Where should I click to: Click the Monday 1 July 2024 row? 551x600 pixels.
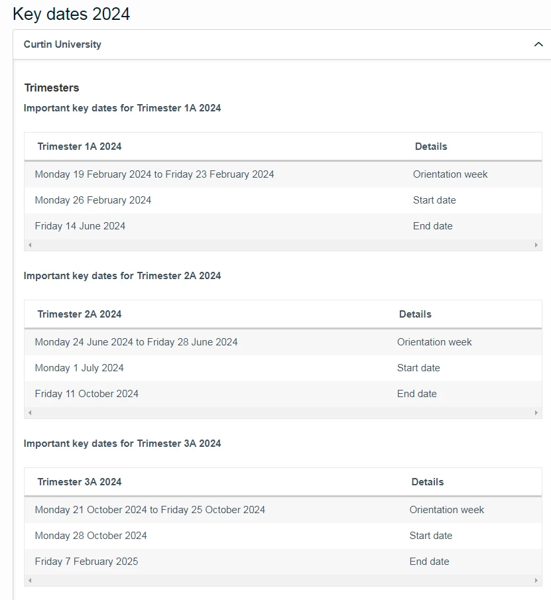pyautogui.click(x=283, y=368)
